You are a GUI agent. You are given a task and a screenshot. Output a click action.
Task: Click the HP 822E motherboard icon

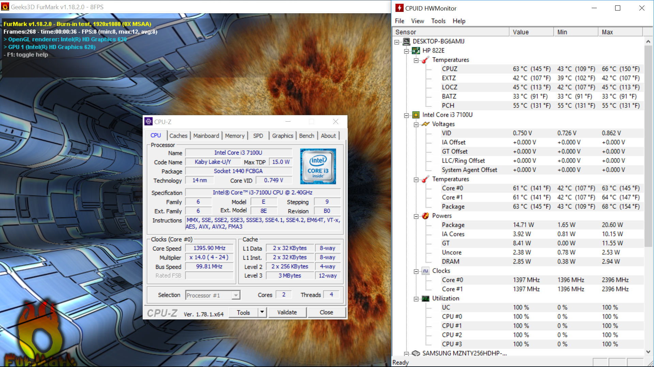pos(416,51)
